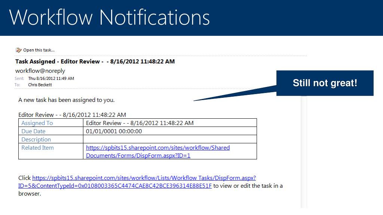The height and width of the screenshot is (215, 383).
Task: Click the heading 'Editor Review - - 8/16/2012' above the table
Action: click(72, 115)
